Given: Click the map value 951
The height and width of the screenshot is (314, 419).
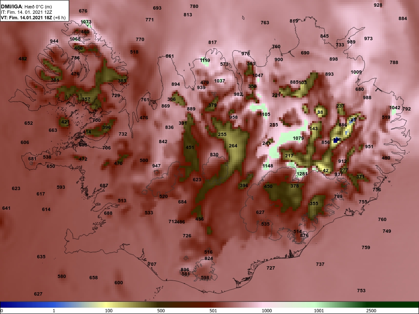Looking at the screenshot, I should coord(369,147).
